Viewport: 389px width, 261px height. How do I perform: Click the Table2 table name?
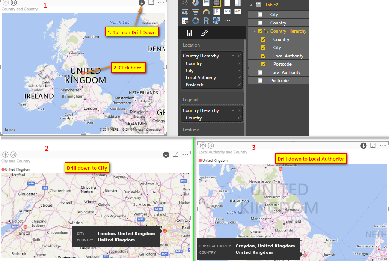(271, 5)
